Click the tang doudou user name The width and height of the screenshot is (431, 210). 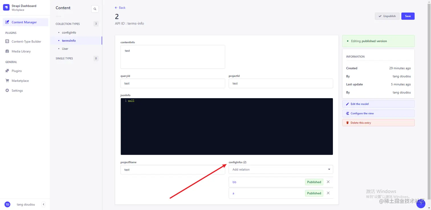(26, 204)
